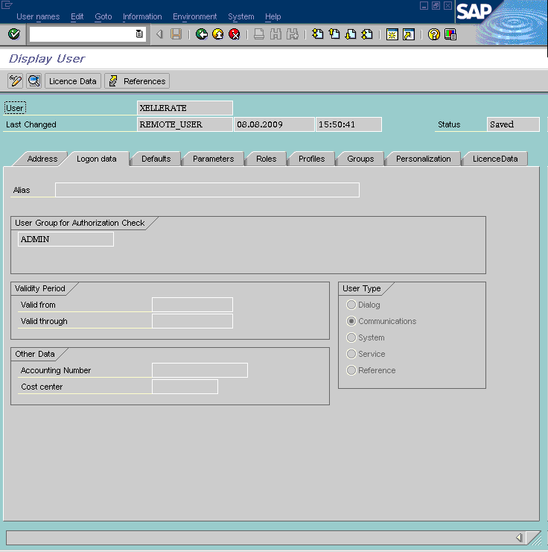Click the green checkmark Enter icon
548x552 pixels.
click(x=14, y=34)
